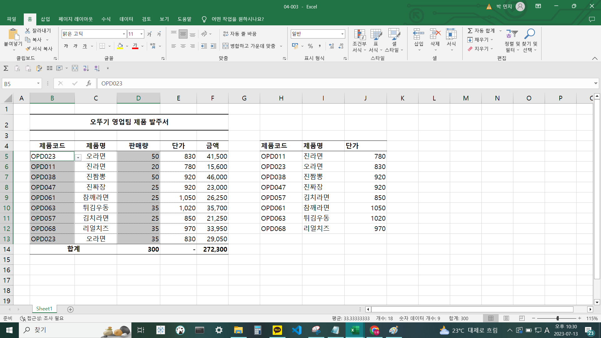601x338 pixels.
Task: Expand the Name Box dropdown
Action: 38,83
